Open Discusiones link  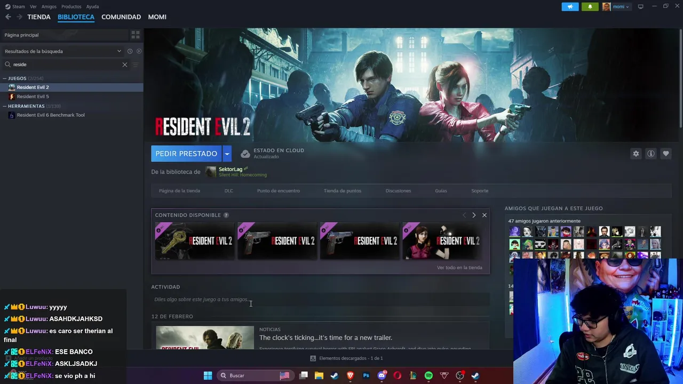tap(399, 190)
